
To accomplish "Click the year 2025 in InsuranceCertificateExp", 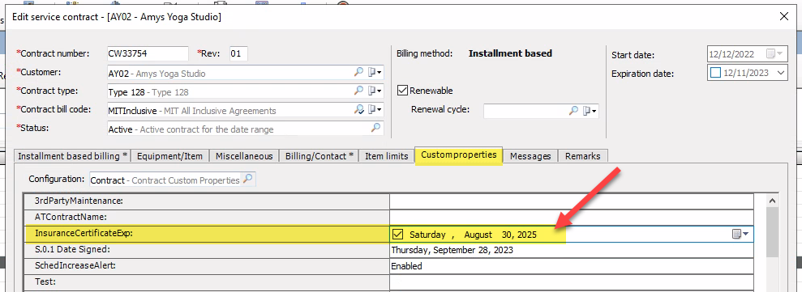I will click(x=526, y=235).
